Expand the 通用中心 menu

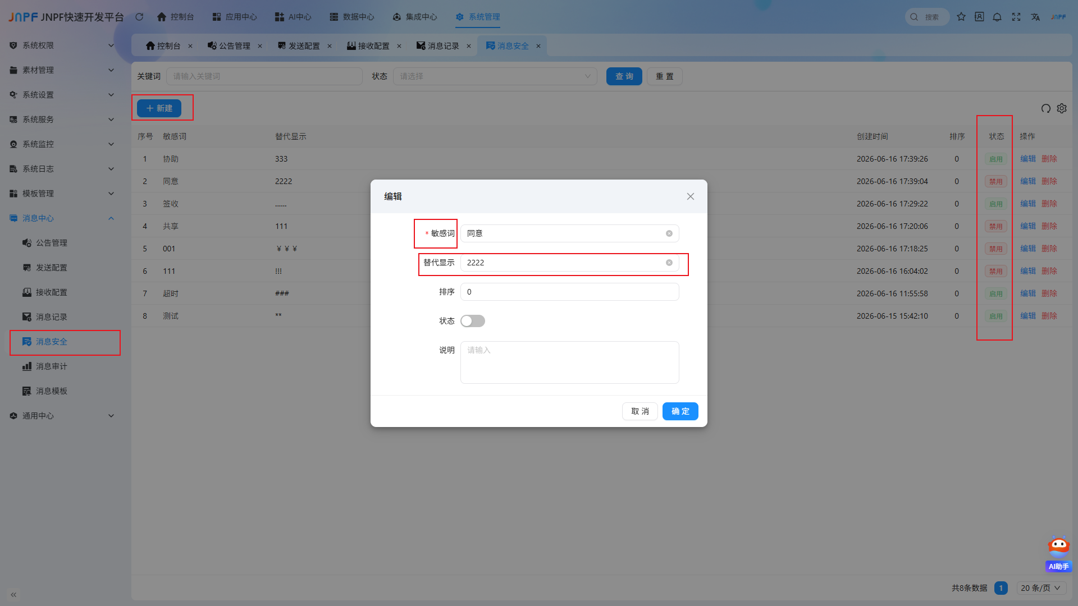tap(62, 416)
